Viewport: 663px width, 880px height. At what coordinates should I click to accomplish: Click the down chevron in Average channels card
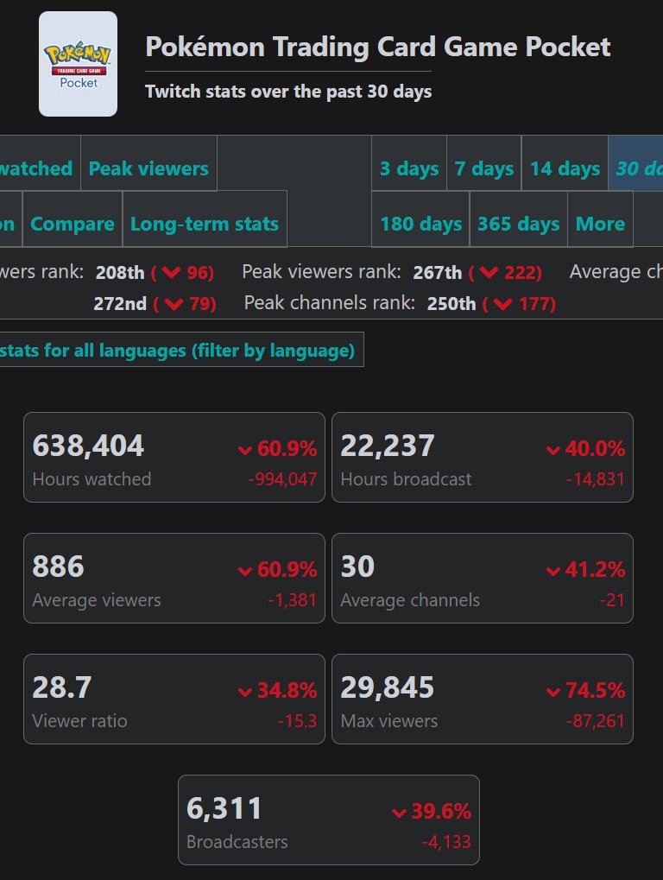click(553, 572)
